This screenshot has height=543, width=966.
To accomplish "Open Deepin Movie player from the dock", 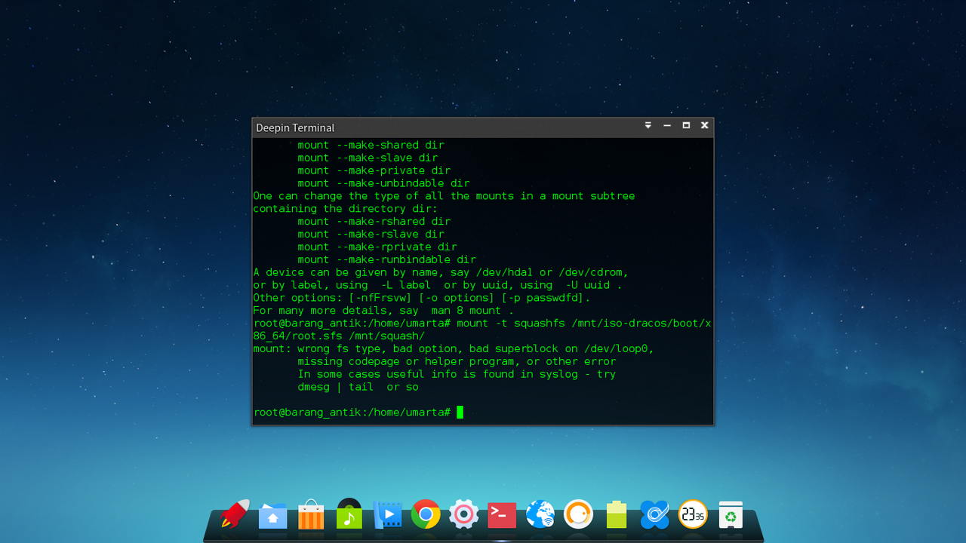I will click(x=387, y=515).
